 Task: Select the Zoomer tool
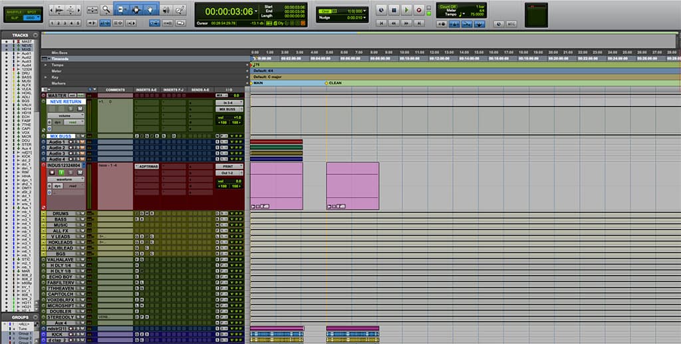[x=106, y=9]
